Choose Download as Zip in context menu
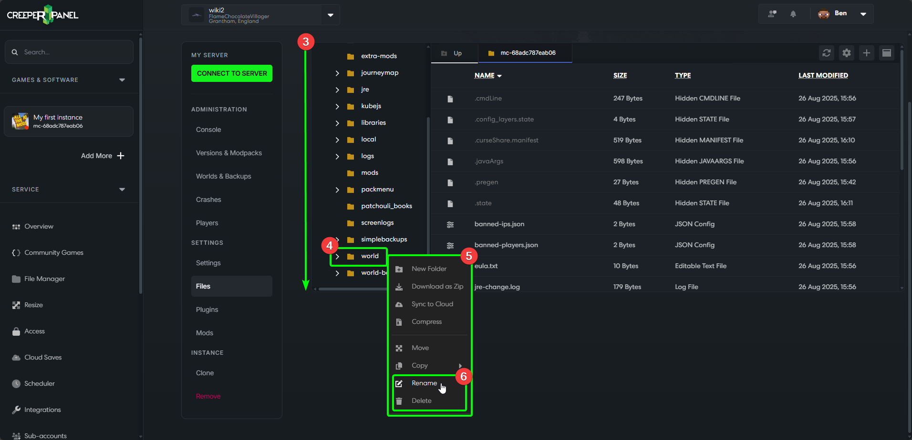The width and height of the screenshot is (912, 440). coord(437,287)
